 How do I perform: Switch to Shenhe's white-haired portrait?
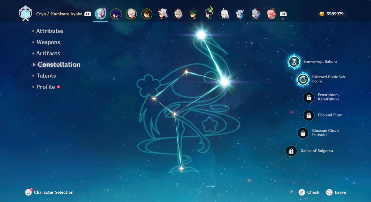click(224, 14)
